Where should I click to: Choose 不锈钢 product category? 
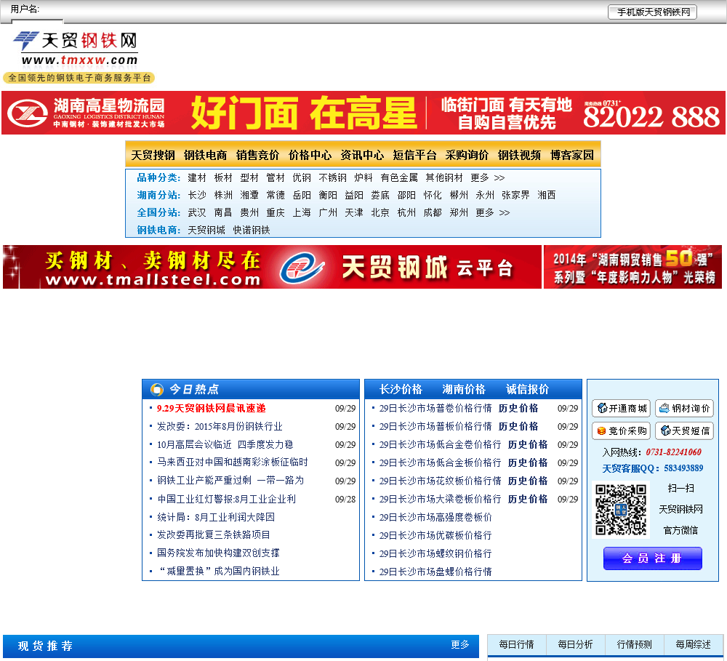tap(332, 177)
